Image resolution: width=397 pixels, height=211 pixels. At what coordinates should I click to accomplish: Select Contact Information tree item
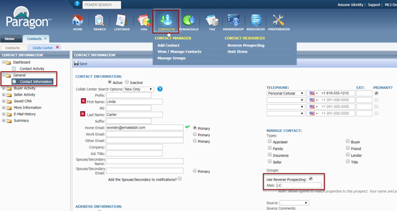[x=33, y=81]
